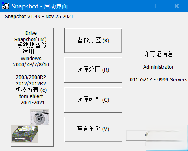This screenshot has height=151, width=188.
Task: Click the 'Snapshot(TM)' text
Action: pyautogui.click(x=30, y=40)
